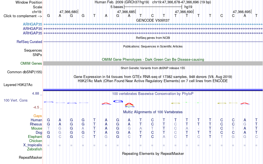This screenshot has height=164, width=263.
Task: Select the Common dbSNP(155) track label
Action: pyautogui.click(x=25, y=72)
